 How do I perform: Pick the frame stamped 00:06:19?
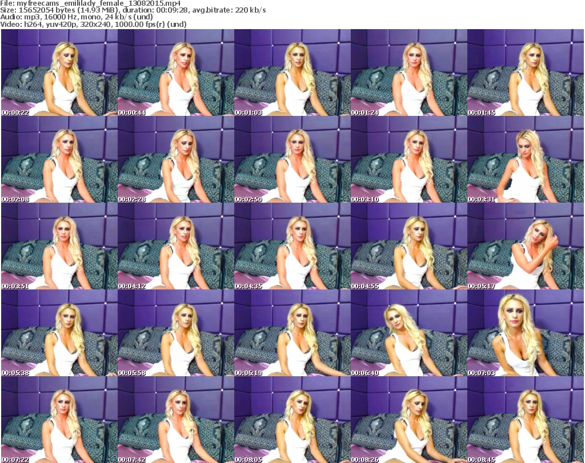292,333
